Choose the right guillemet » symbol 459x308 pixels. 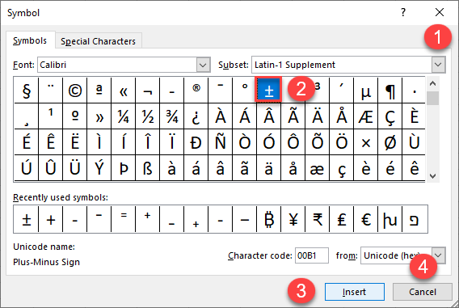99,116
